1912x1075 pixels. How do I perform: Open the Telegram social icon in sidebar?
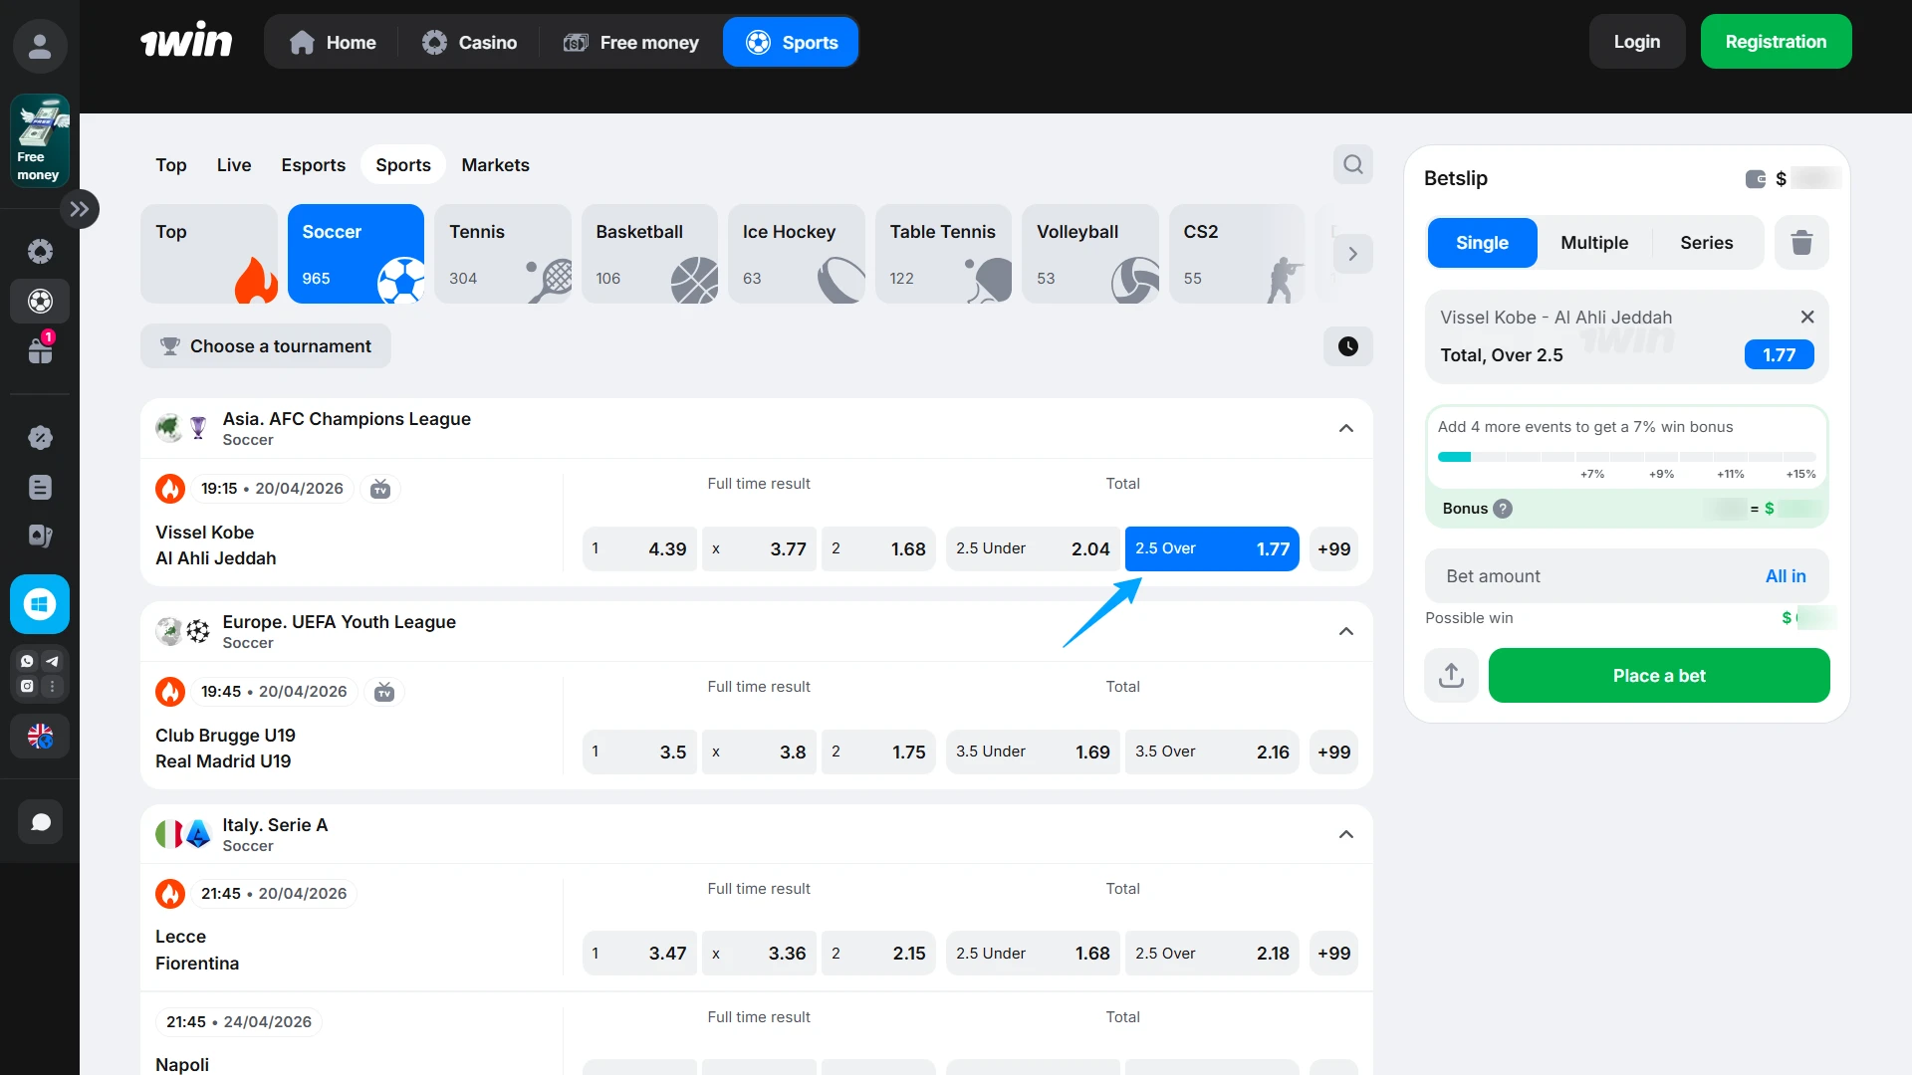click(52, 662)
